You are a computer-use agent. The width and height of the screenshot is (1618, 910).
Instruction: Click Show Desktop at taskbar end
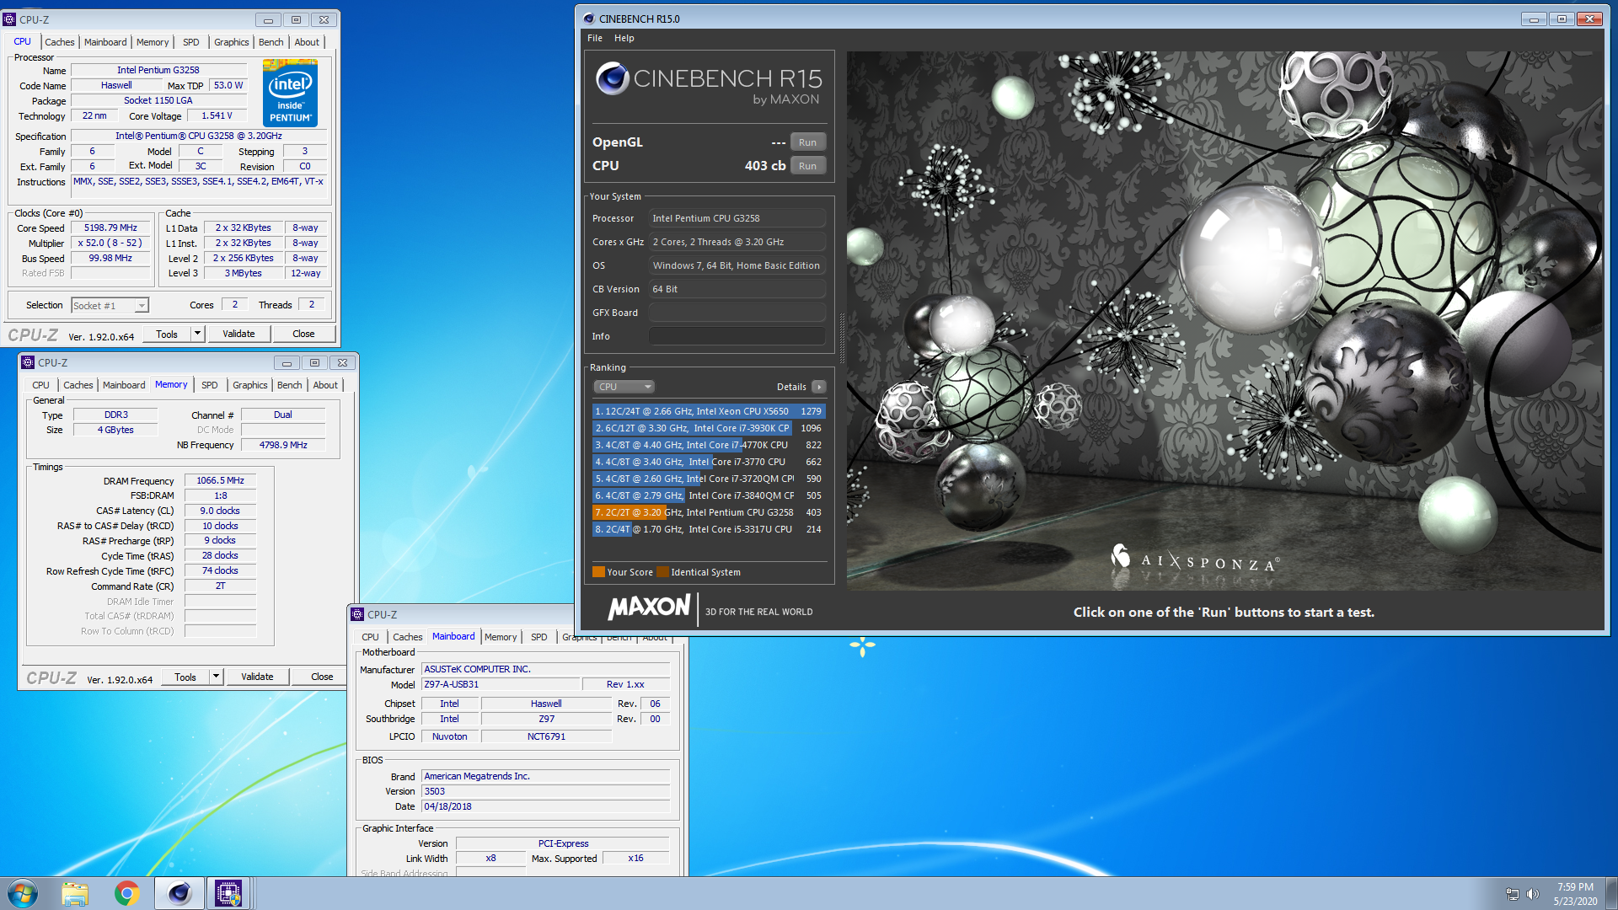point(1611,893)
